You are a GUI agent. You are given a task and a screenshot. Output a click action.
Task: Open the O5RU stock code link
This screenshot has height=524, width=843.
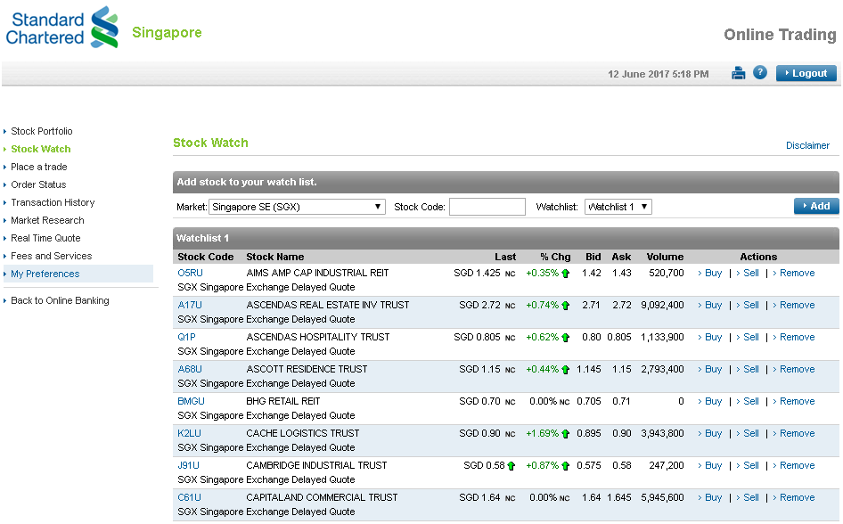click(190, 273)
